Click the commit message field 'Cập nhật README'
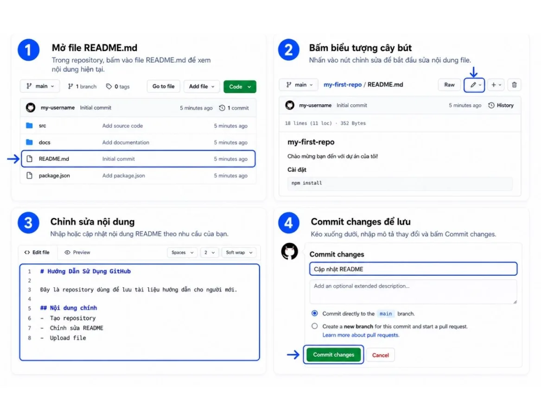Screen dimensions: 541x417 413,269
